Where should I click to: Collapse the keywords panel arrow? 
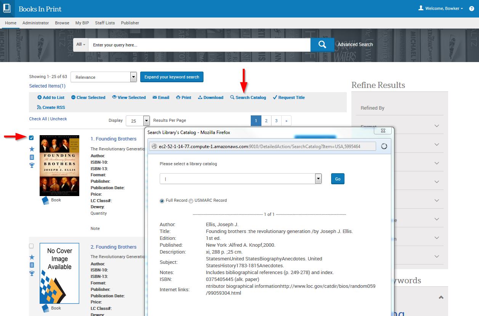(441, 297)
